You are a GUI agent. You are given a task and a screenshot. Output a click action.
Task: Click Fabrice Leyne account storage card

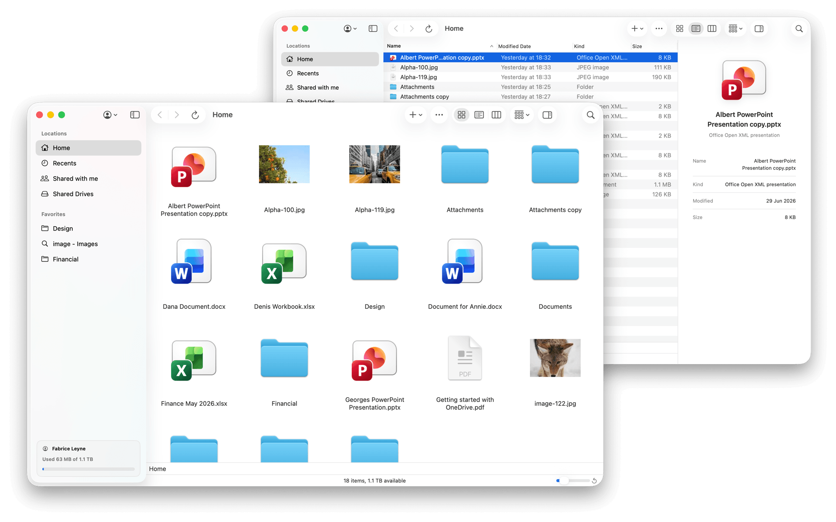88,458
